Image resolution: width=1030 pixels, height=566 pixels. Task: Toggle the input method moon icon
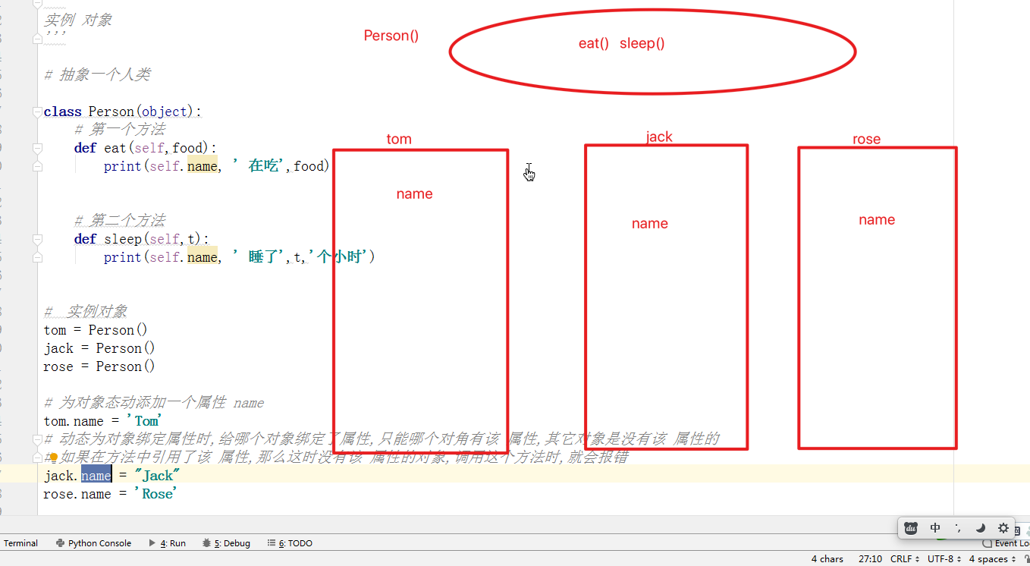click(981, 528)
